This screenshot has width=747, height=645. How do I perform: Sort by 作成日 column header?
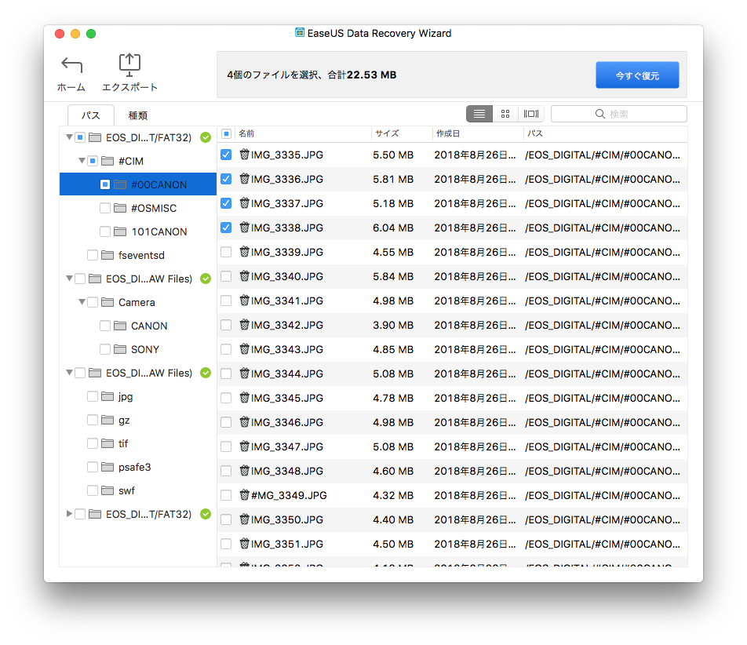tap(478, 134)
